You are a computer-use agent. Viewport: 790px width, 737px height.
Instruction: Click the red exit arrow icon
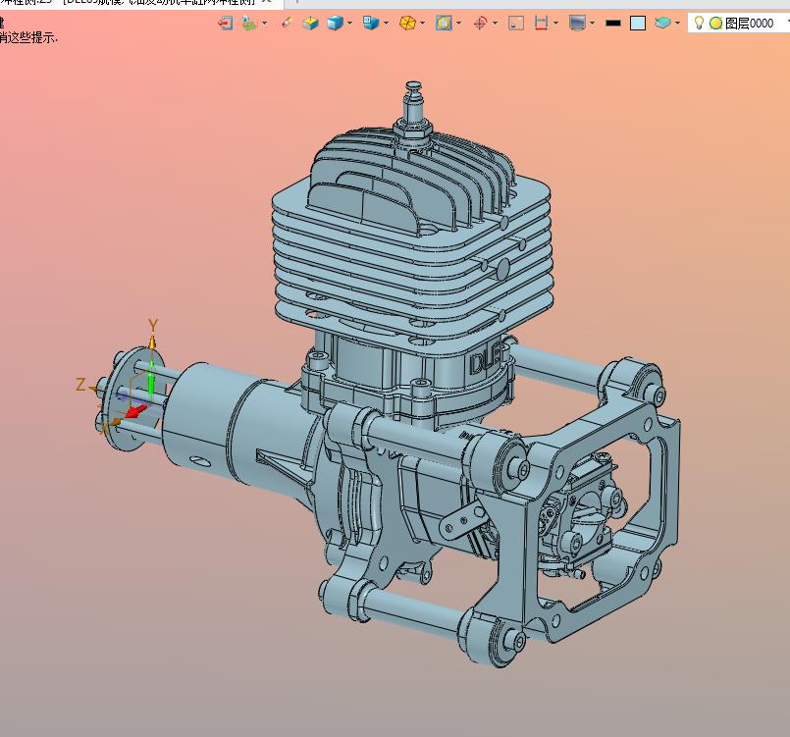(x=225, y=24)
